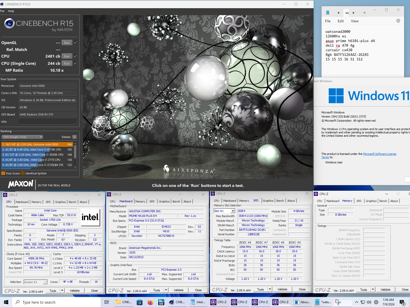The height and width of the screenshot is (307, 410).
Task: Open notification center icon
Action: [402, 302]
